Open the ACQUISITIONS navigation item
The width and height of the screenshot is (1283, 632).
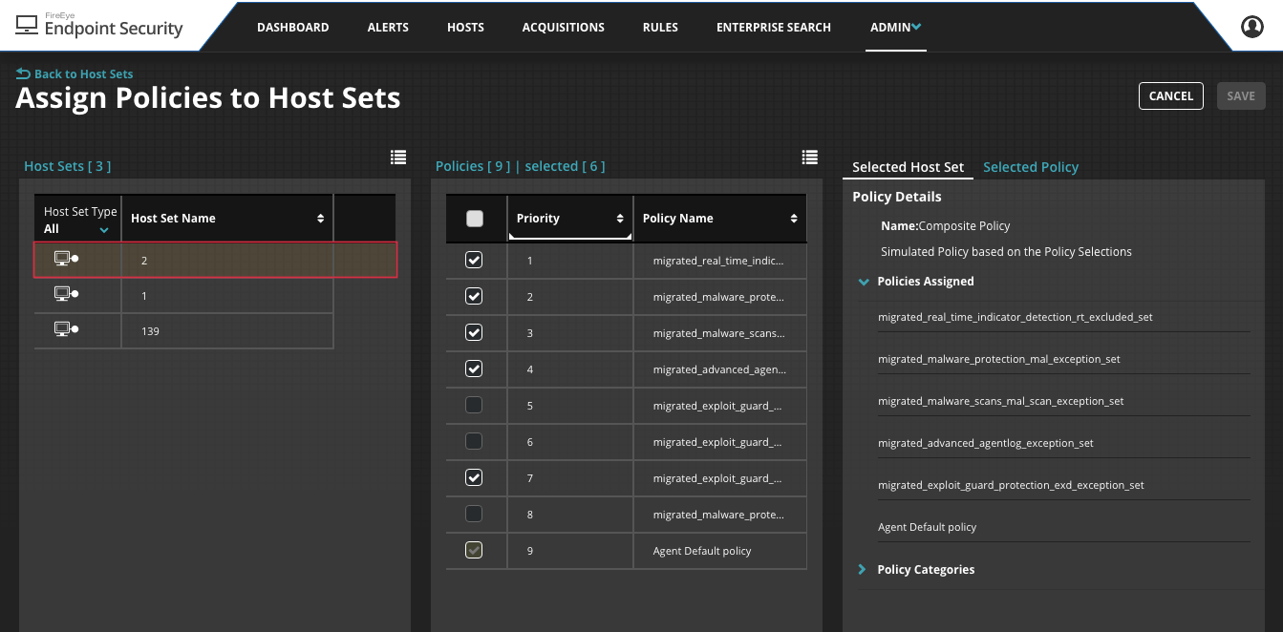[x=564, y=27]
